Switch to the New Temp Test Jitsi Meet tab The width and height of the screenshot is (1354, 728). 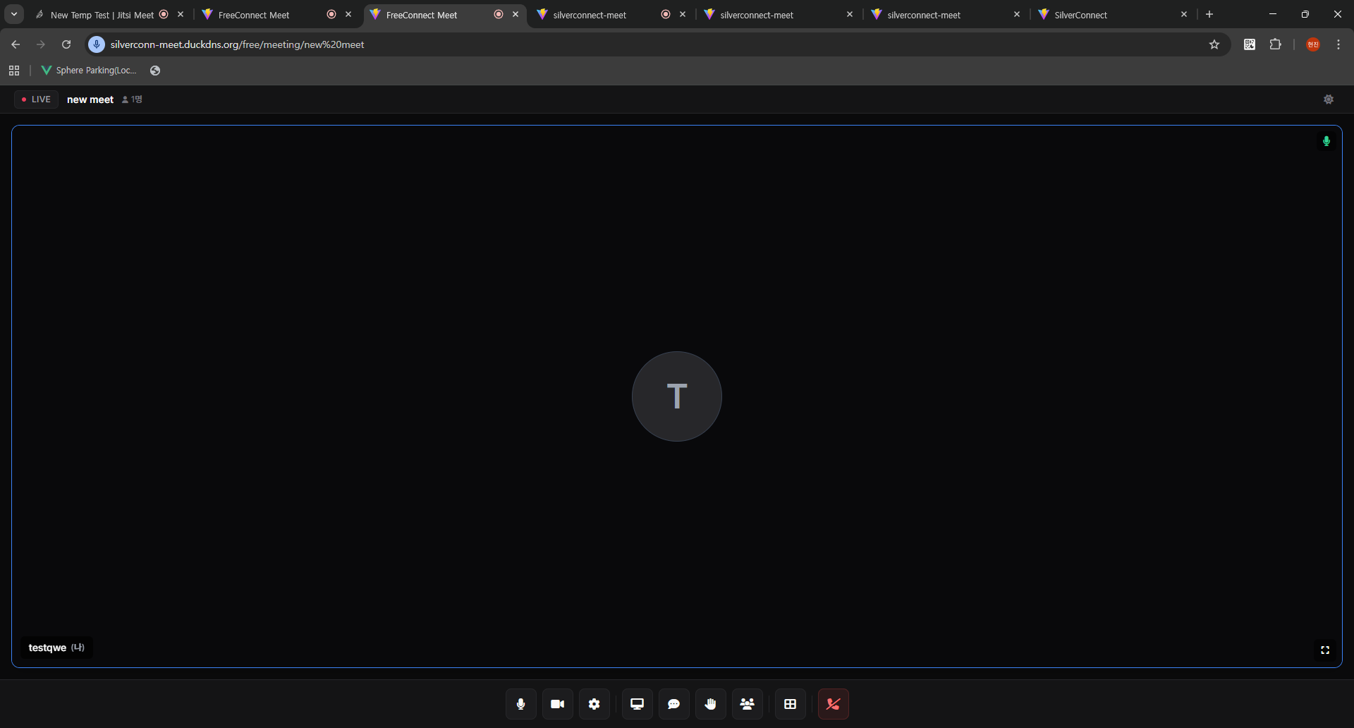[x=102, y=15]
